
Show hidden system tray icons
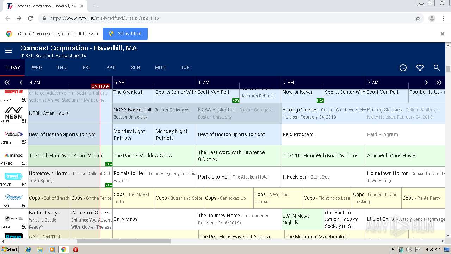393,249
